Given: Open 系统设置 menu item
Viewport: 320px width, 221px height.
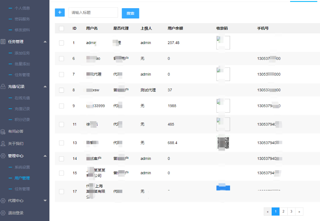Looking at the screenshot, I should 22,167.
